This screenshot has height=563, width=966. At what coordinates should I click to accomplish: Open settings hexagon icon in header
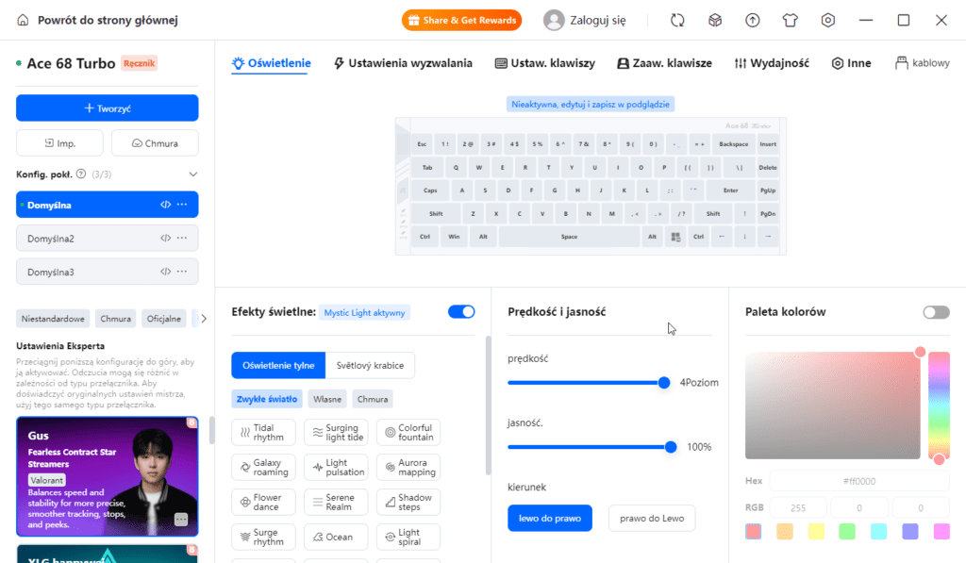(x=828, y=20)
